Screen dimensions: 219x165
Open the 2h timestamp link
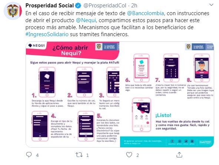click(134, 6)
